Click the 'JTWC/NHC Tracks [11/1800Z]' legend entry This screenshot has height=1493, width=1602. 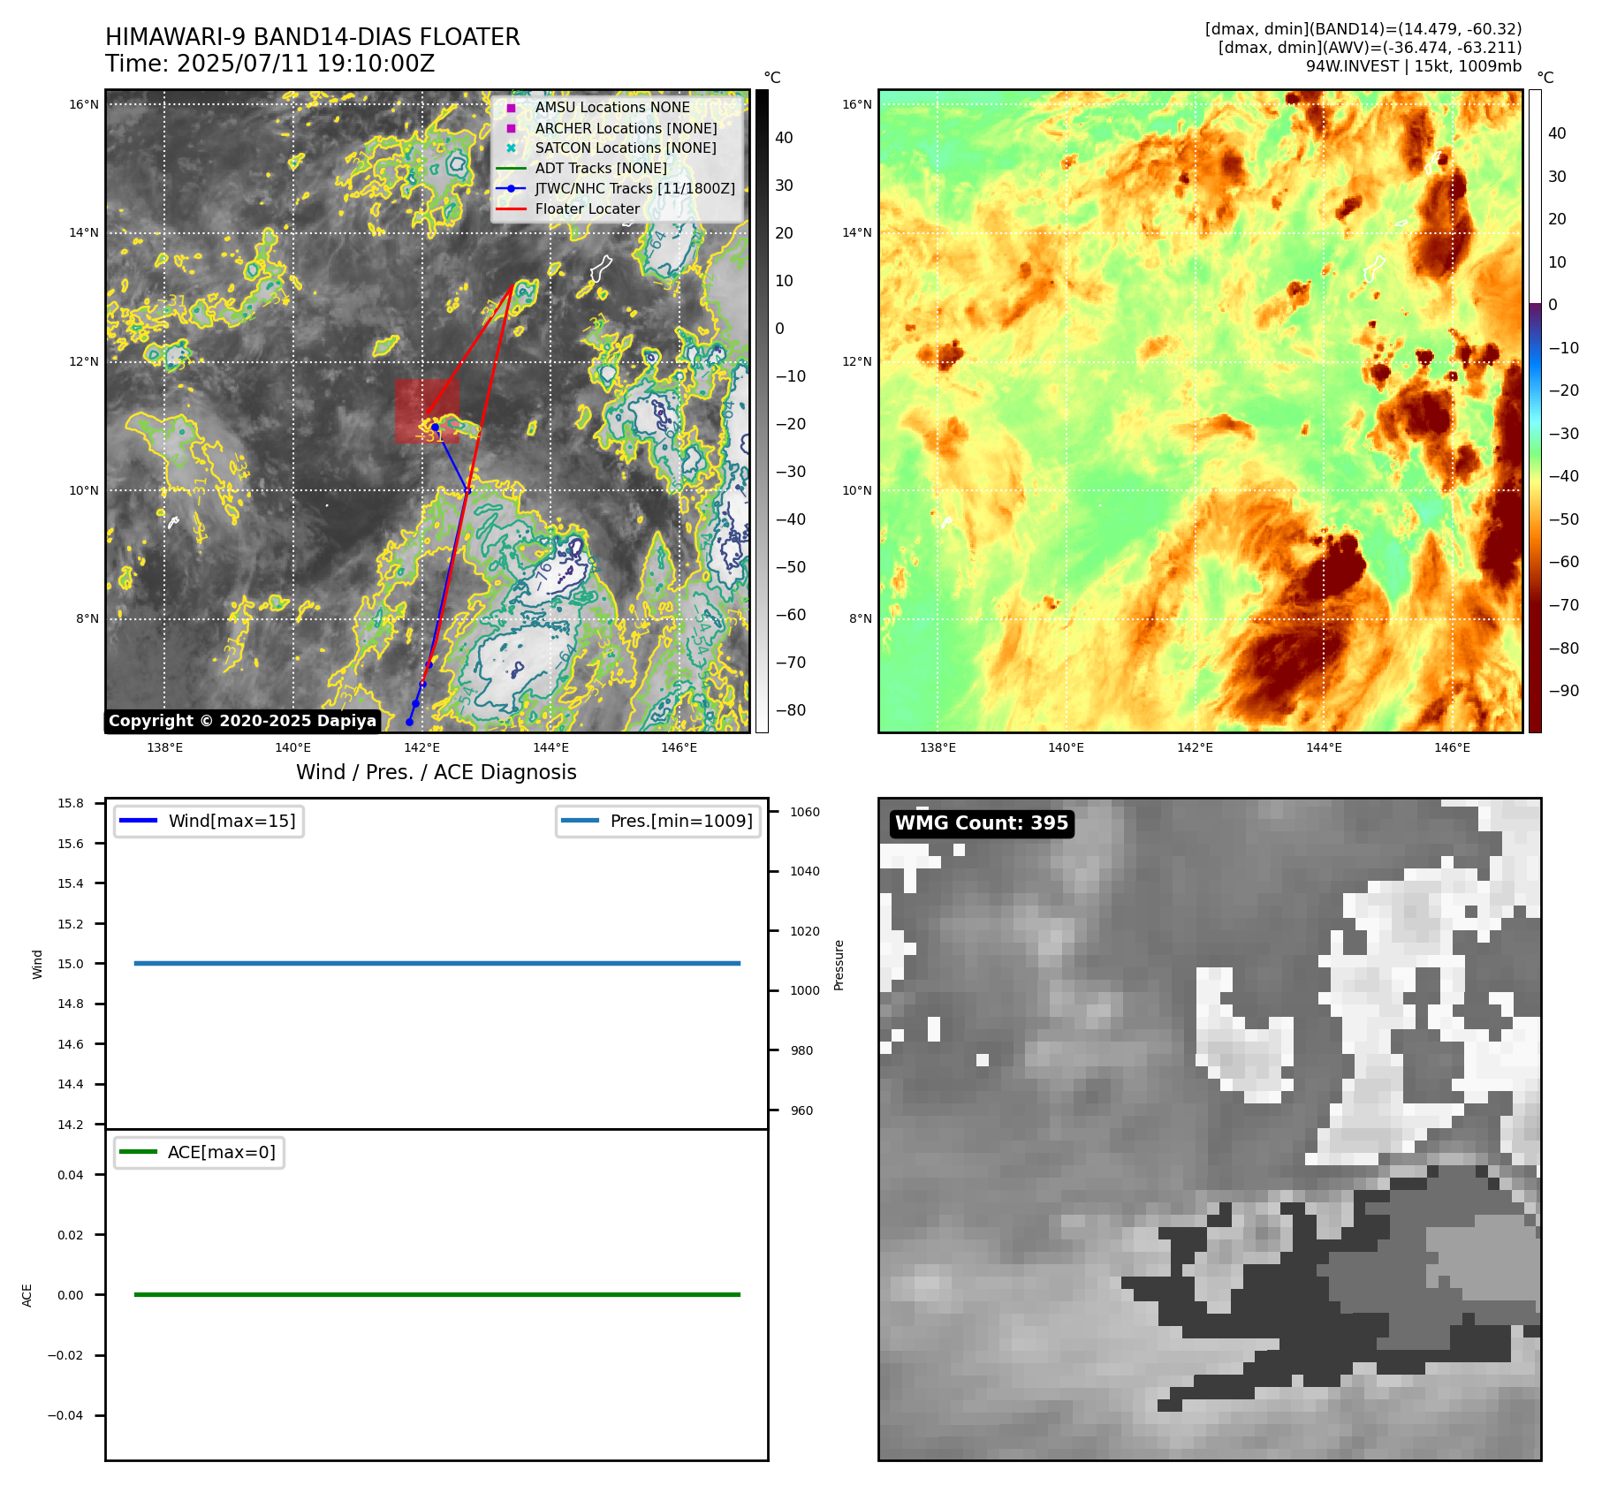pos(635,188)
